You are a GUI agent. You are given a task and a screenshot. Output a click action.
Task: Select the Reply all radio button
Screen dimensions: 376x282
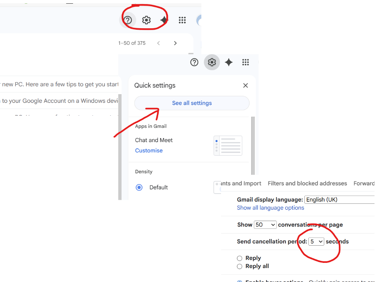239,266
